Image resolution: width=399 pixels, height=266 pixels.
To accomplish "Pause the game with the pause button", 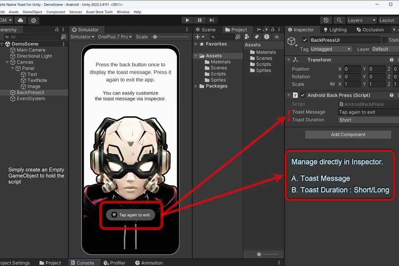I will [x=199, y=20].
